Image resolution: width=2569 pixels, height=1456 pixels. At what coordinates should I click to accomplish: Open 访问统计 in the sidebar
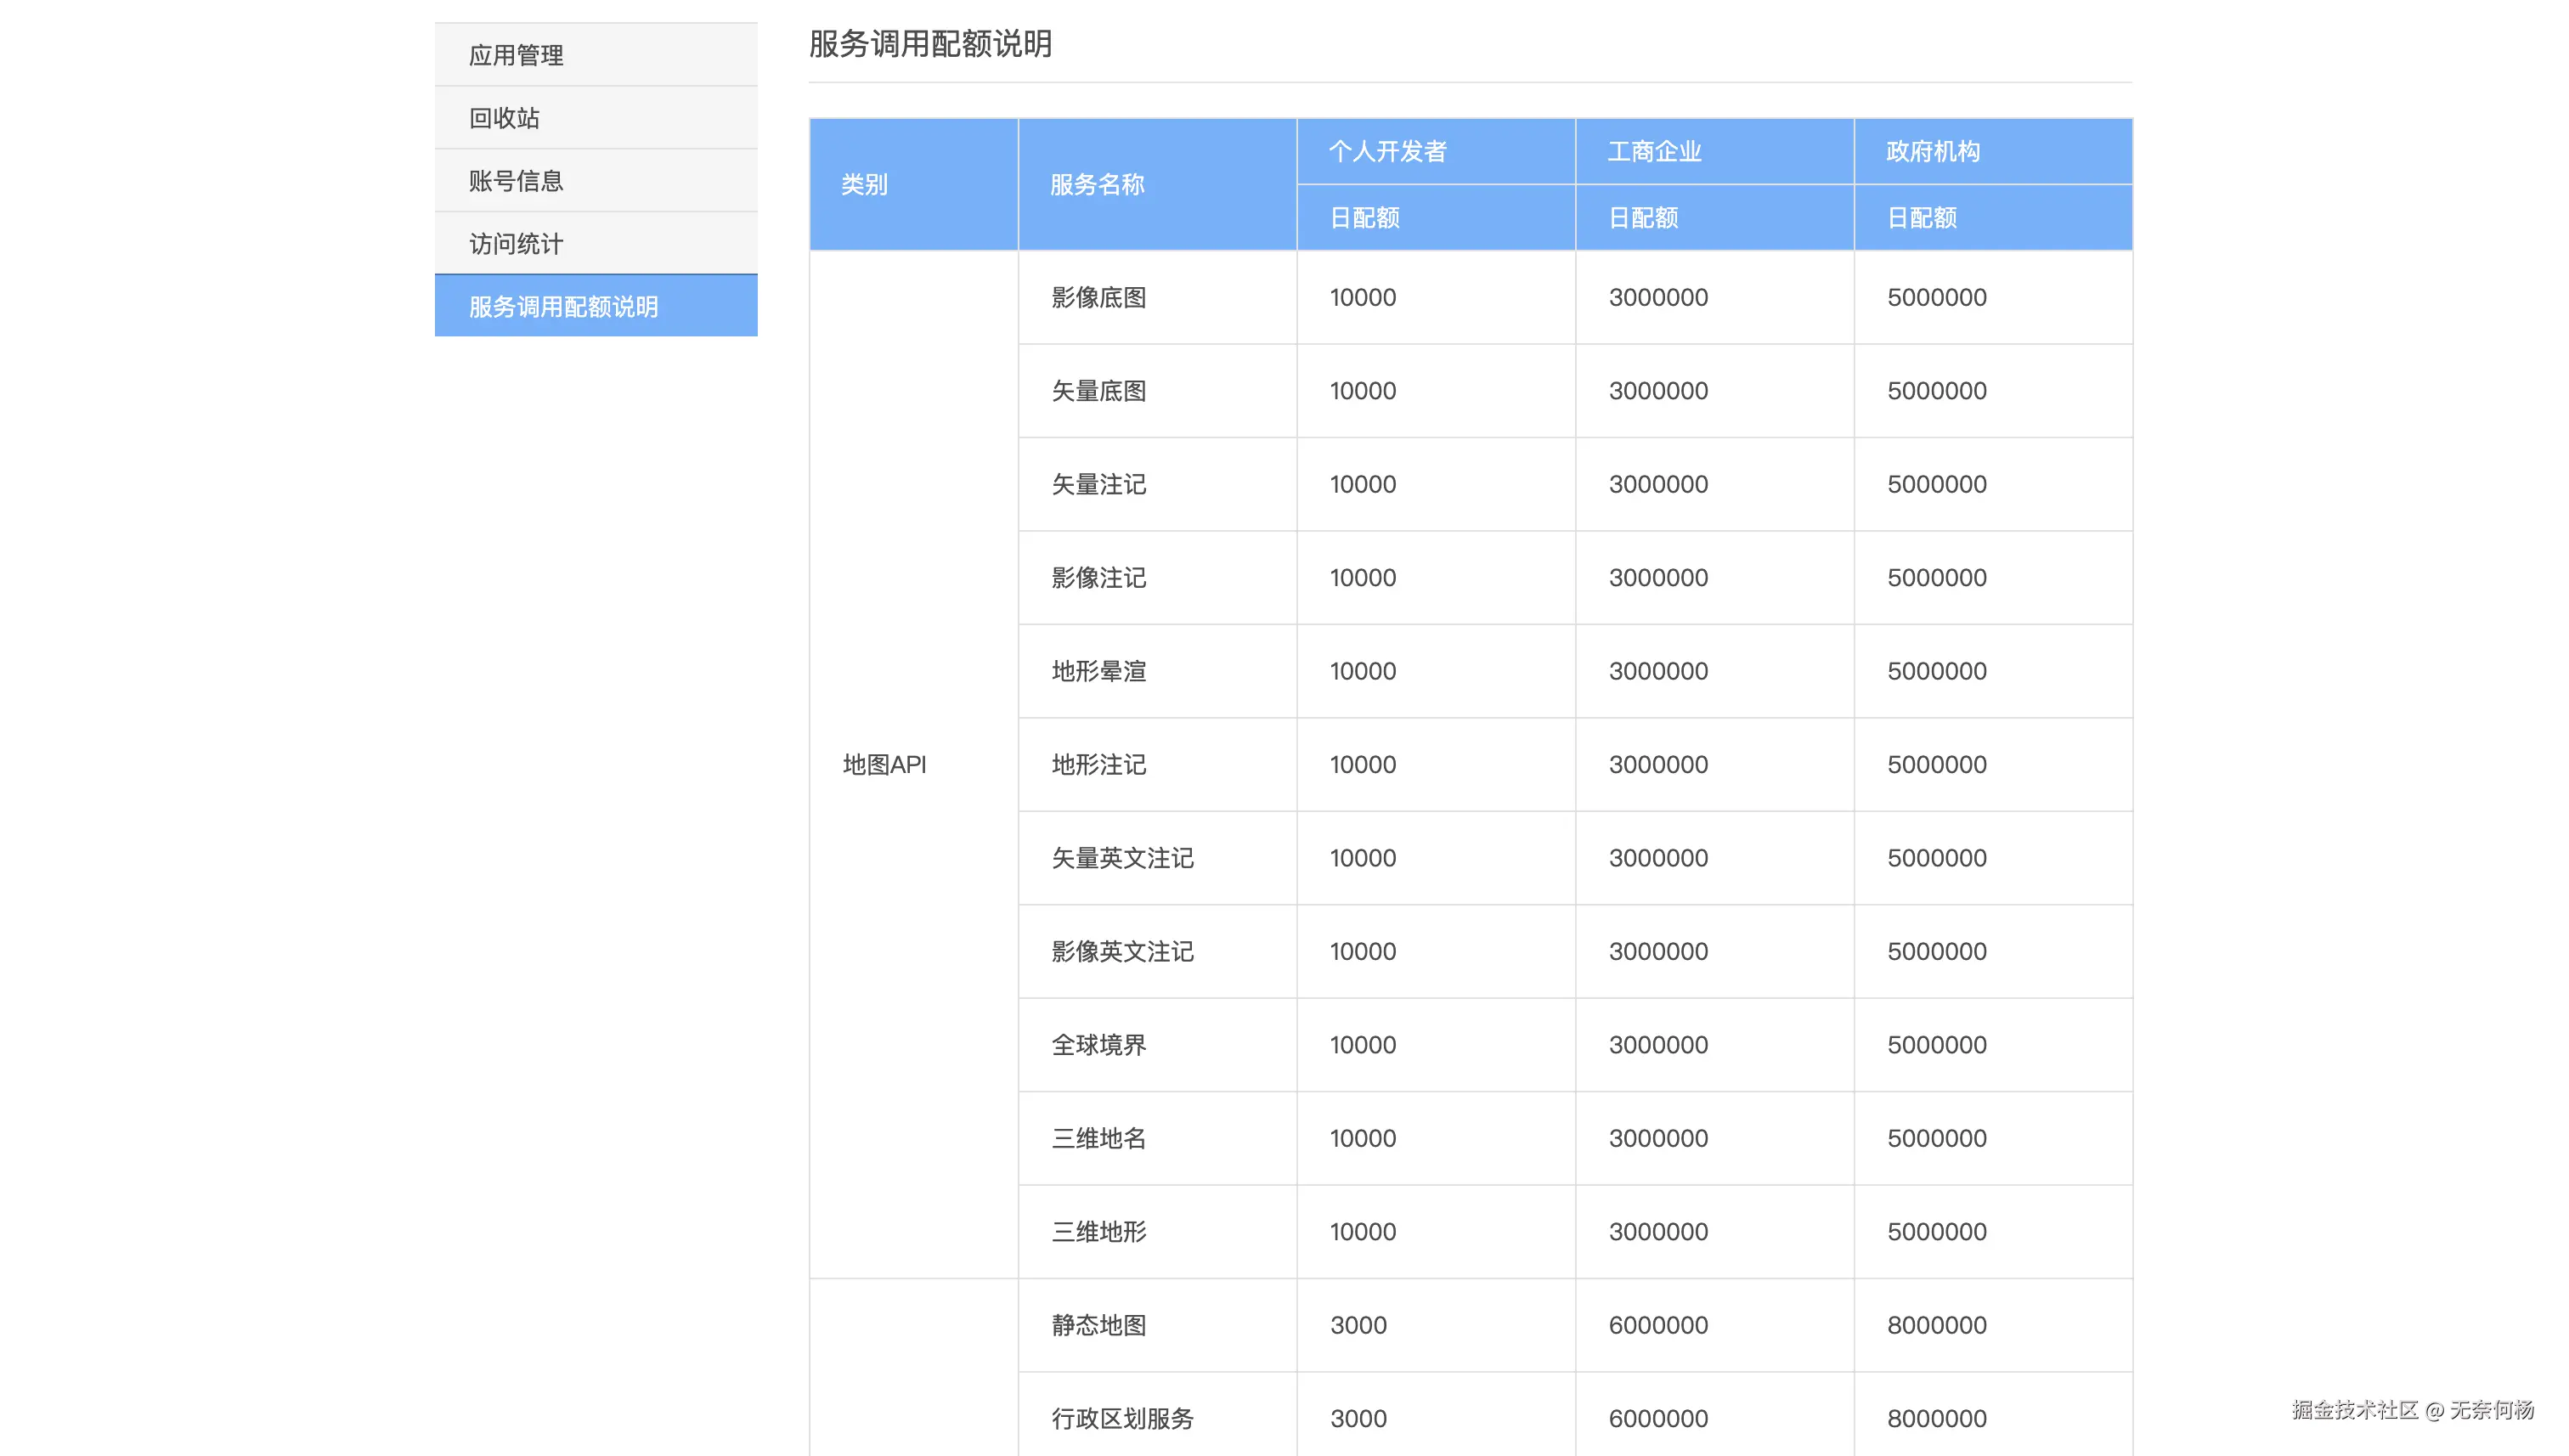(x=516, y=244)
